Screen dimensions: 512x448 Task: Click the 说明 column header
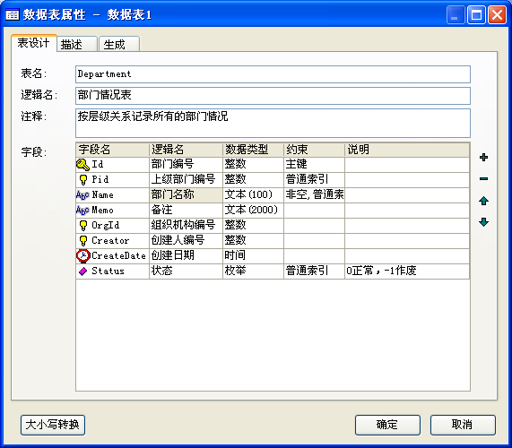[407, 150]
